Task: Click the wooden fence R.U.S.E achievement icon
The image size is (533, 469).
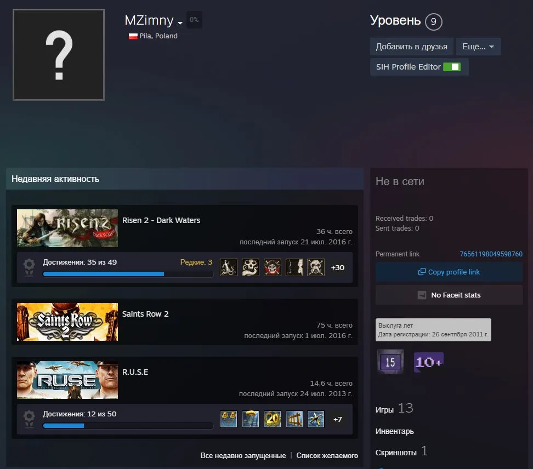Action: tap(294, 419)
